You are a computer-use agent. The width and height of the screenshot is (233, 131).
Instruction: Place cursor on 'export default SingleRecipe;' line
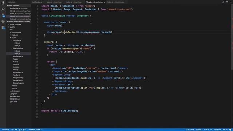(60, 111)
